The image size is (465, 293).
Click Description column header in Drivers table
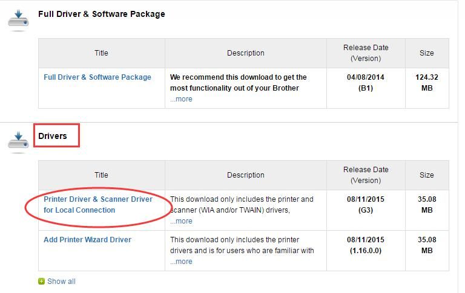(x=245, y=175)
